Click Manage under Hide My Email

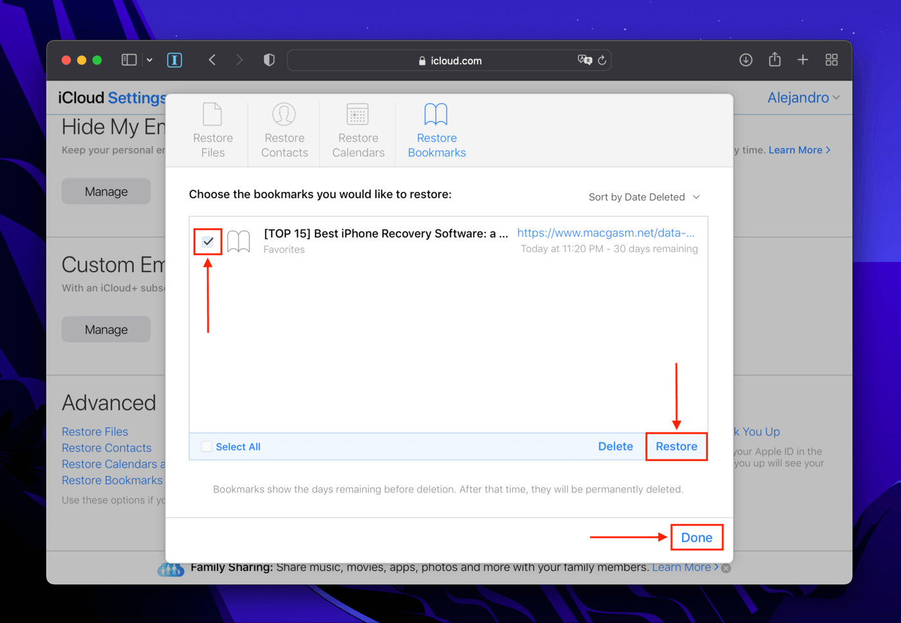[x=106, y=192]
